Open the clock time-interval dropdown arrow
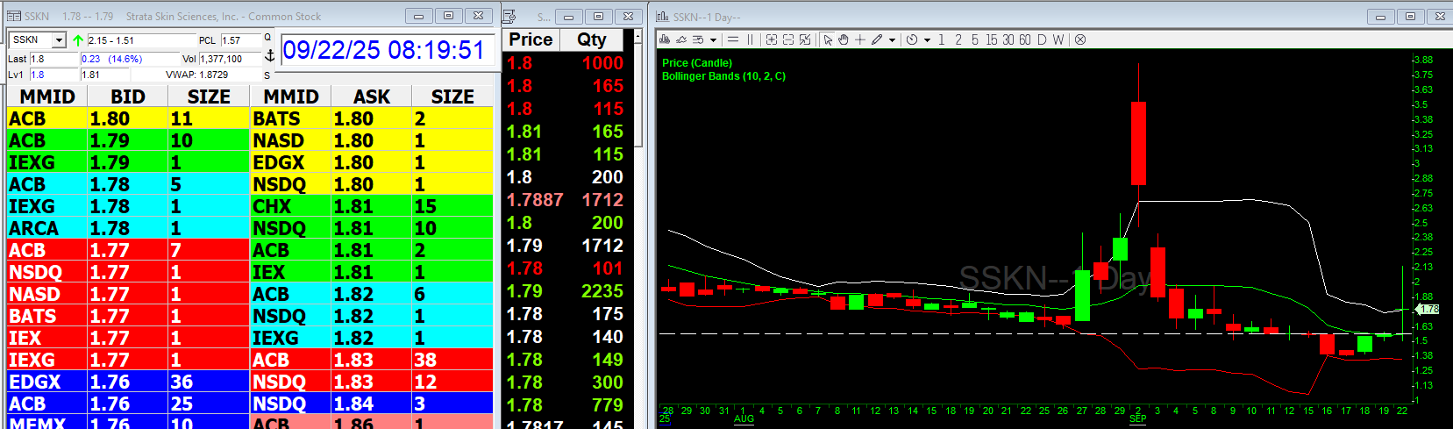 pyautogui.click(x=927, y=40)
